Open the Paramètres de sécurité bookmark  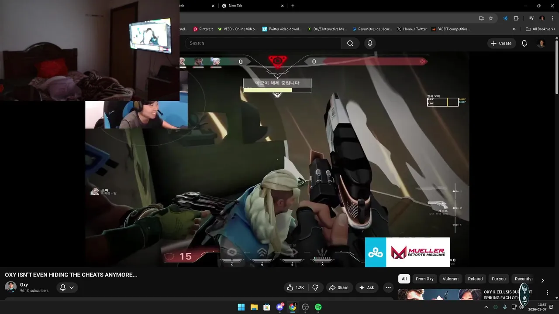pyautogui.click(x=372, y=29)
